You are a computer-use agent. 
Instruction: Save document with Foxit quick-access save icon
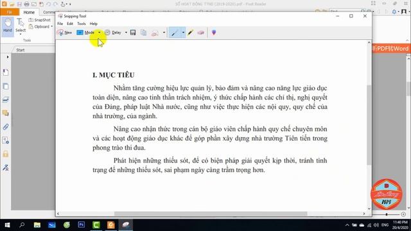(19, 4)
